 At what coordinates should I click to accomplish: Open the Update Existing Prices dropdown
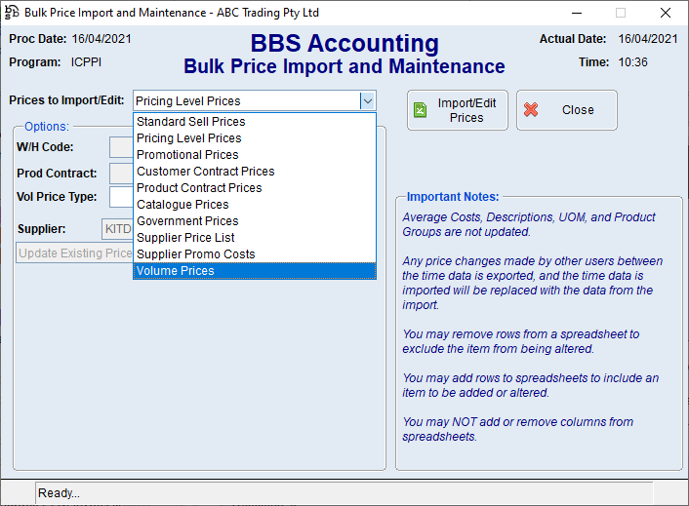(75, 253)
